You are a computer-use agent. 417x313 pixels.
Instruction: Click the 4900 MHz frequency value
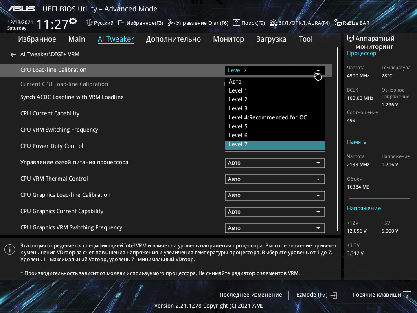tap(358, 76)
